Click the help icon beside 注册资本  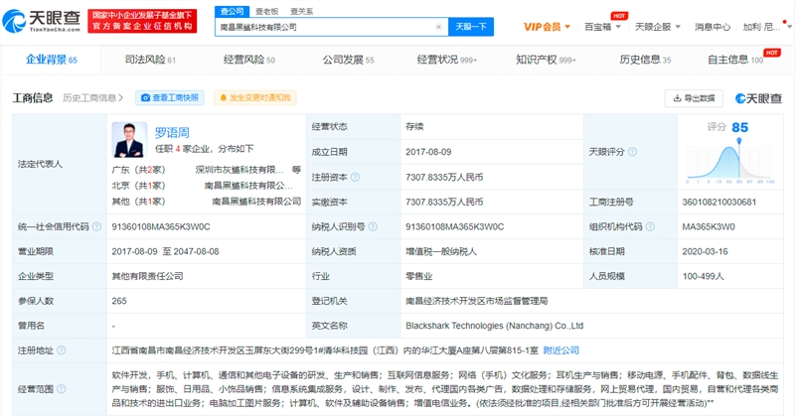pos(356,177)
